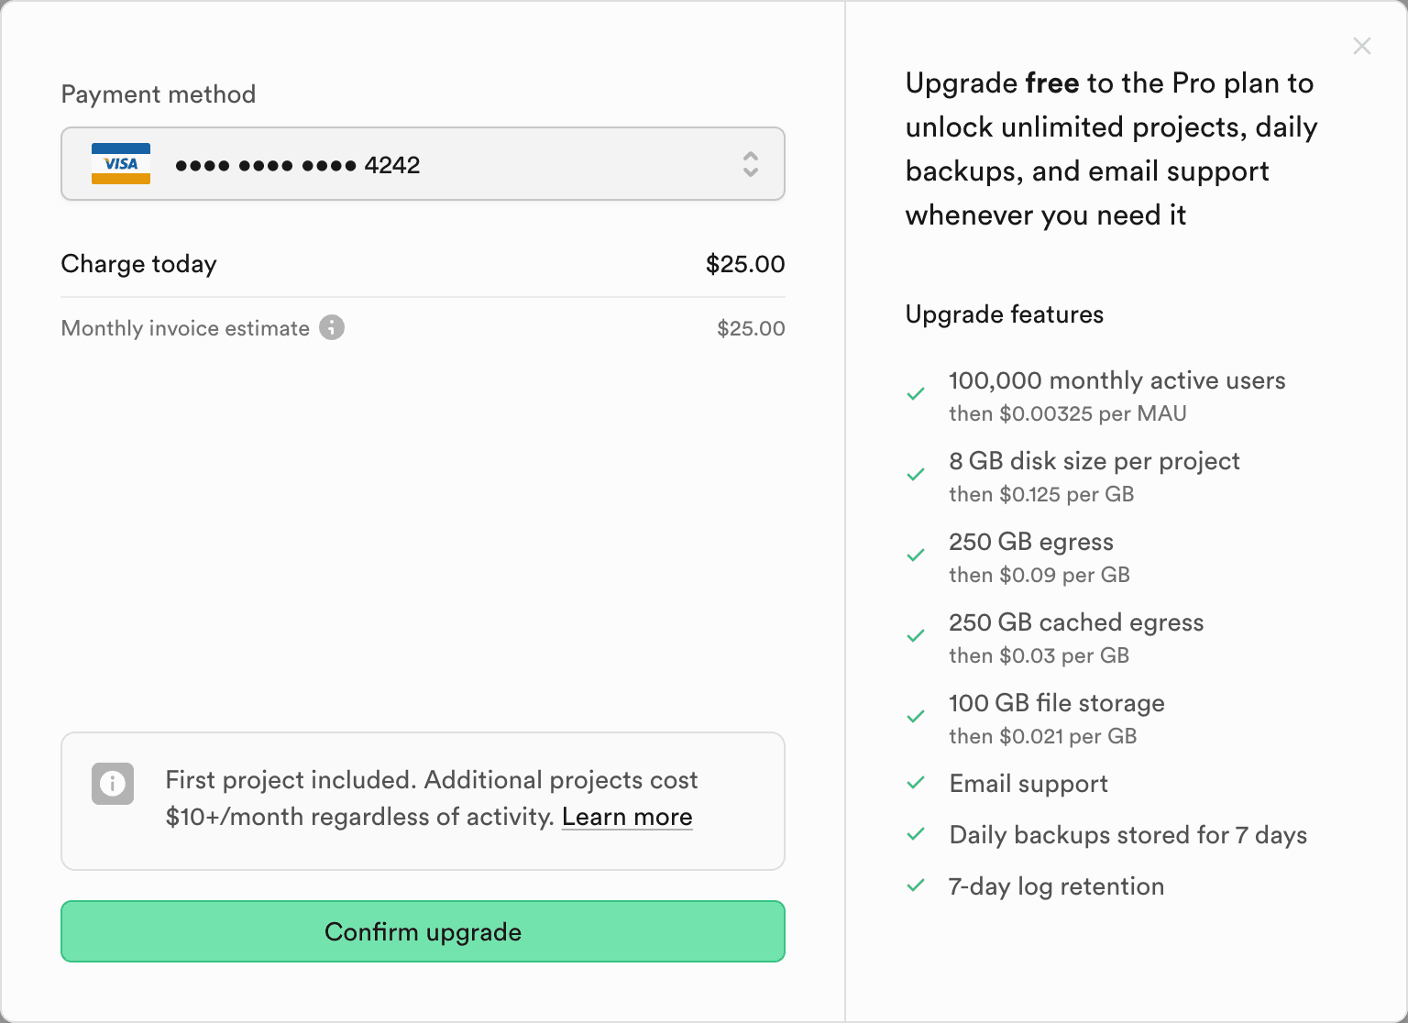Click the checkmark beside 8 GB disk size
Viewport: 1408px width, 1023px height.
coord(916,474)
